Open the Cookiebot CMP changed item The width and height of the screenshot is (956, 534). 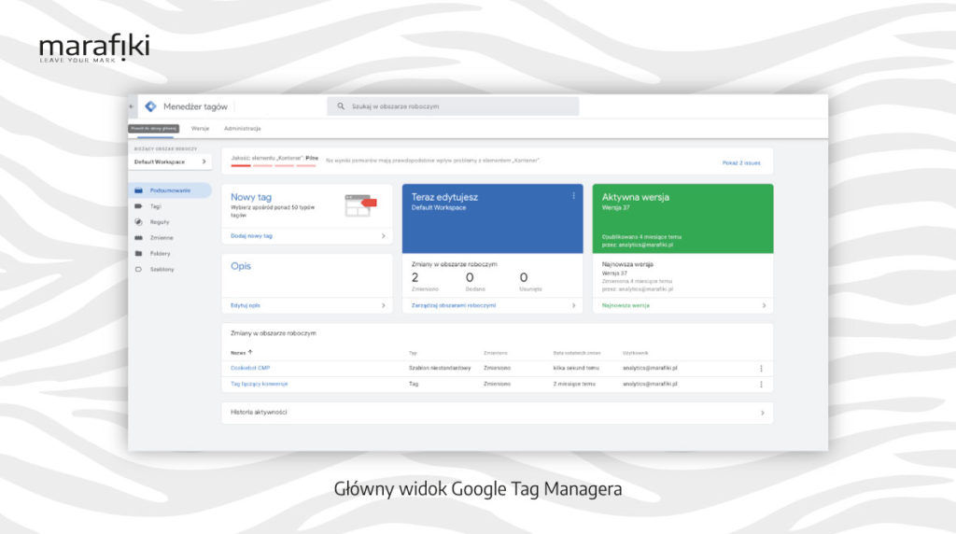(250, 368)
